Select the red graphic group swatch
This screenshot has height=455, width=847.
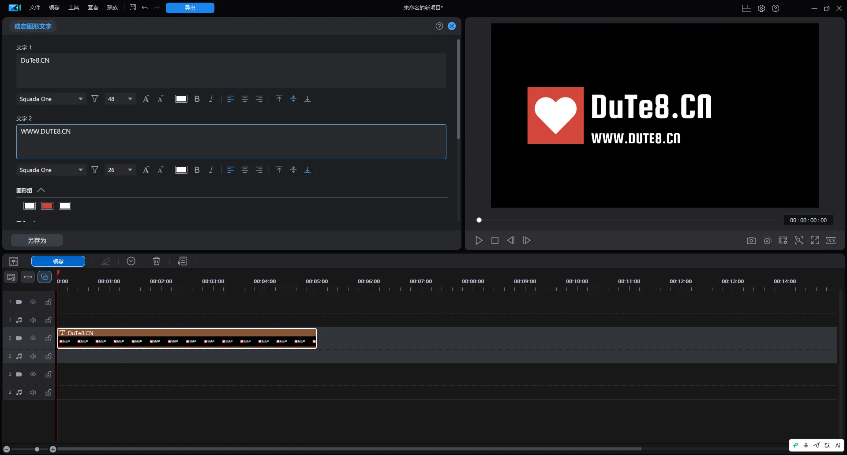point(47,206)
